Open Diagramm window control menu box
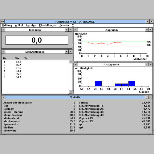 [x=75, y=30]
